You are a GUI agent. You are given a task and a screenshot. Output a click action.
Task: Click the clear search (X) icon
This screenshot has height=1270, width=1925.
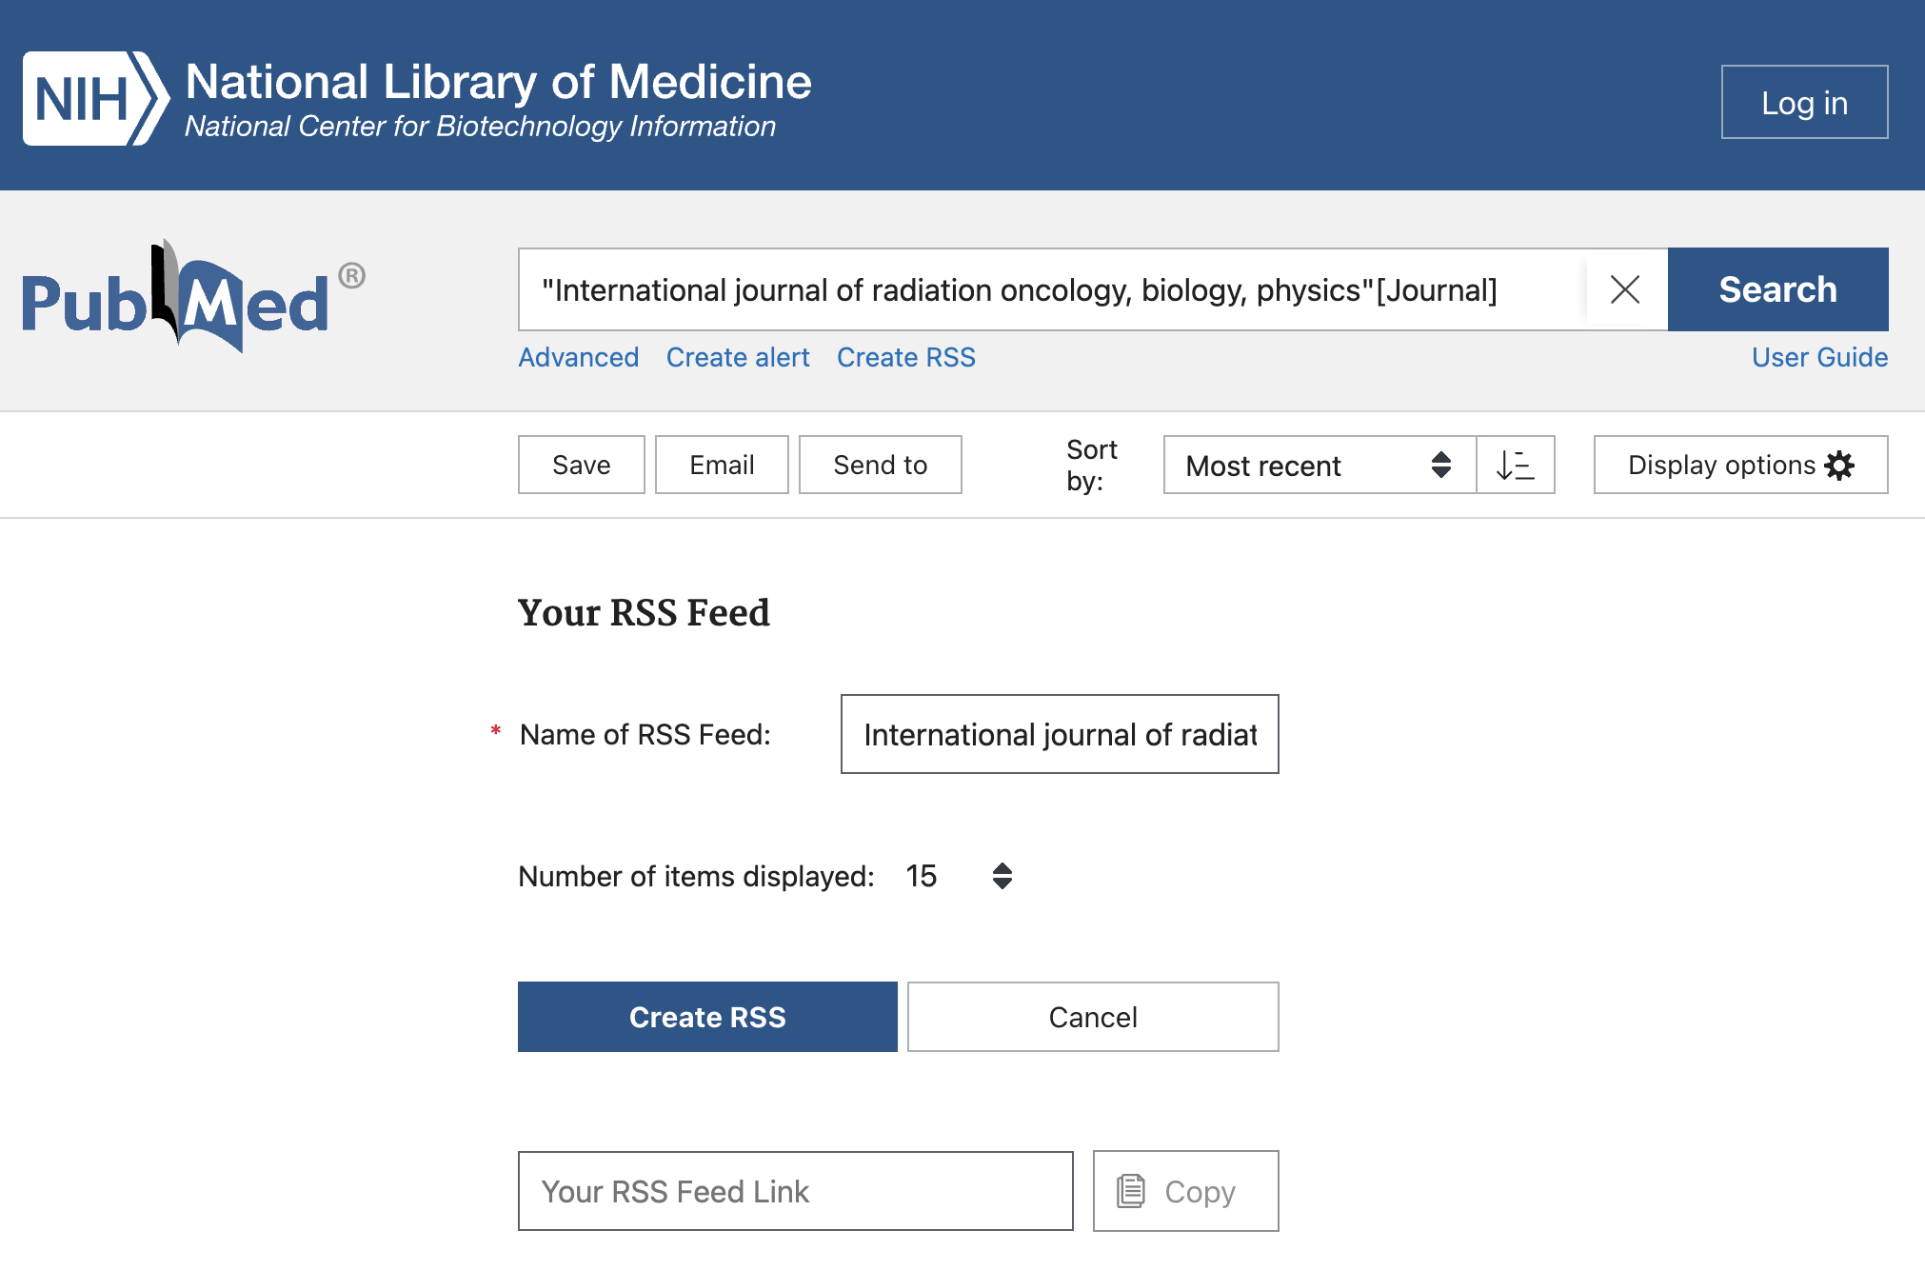point(1624,289)
